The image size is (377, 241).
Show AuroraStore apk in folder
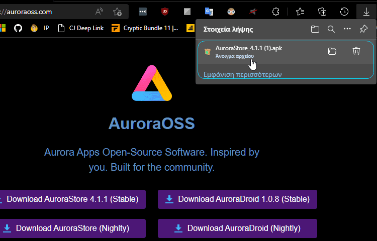coord(332,51)
